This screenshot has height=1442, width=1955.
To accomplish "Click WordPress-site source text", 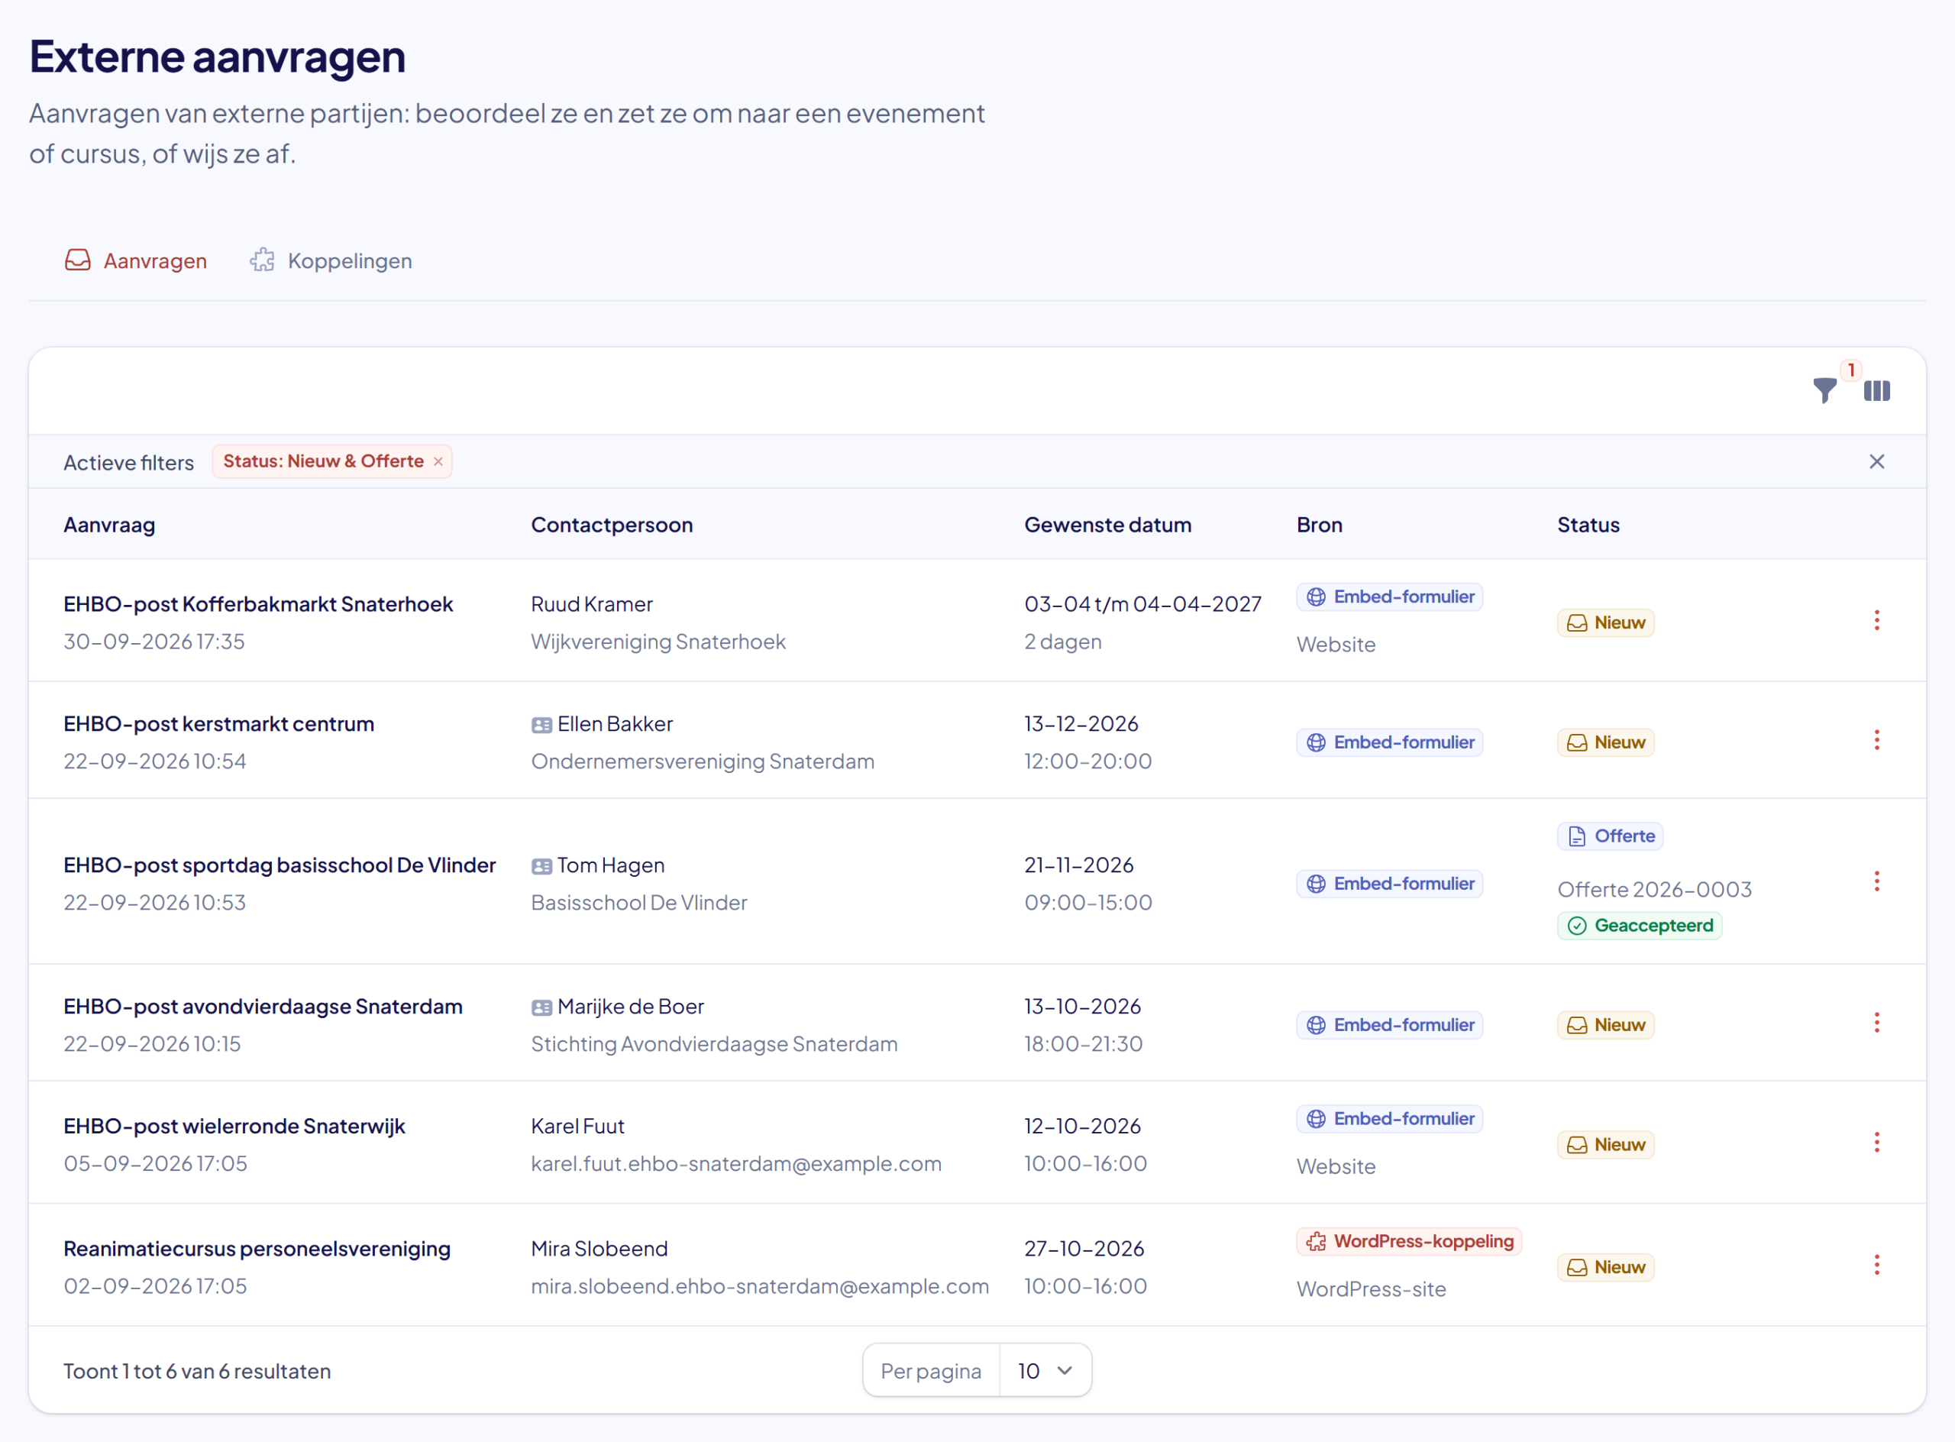I will coord(1371,1289).
